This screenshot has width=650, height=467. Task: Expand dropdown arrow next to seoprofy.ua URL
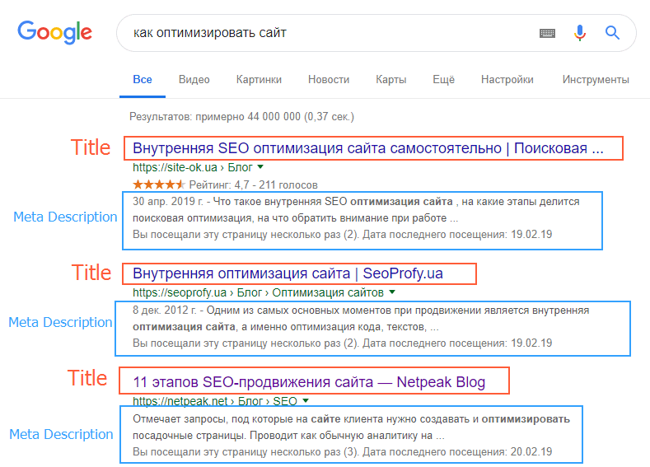(x=392, y=292)
